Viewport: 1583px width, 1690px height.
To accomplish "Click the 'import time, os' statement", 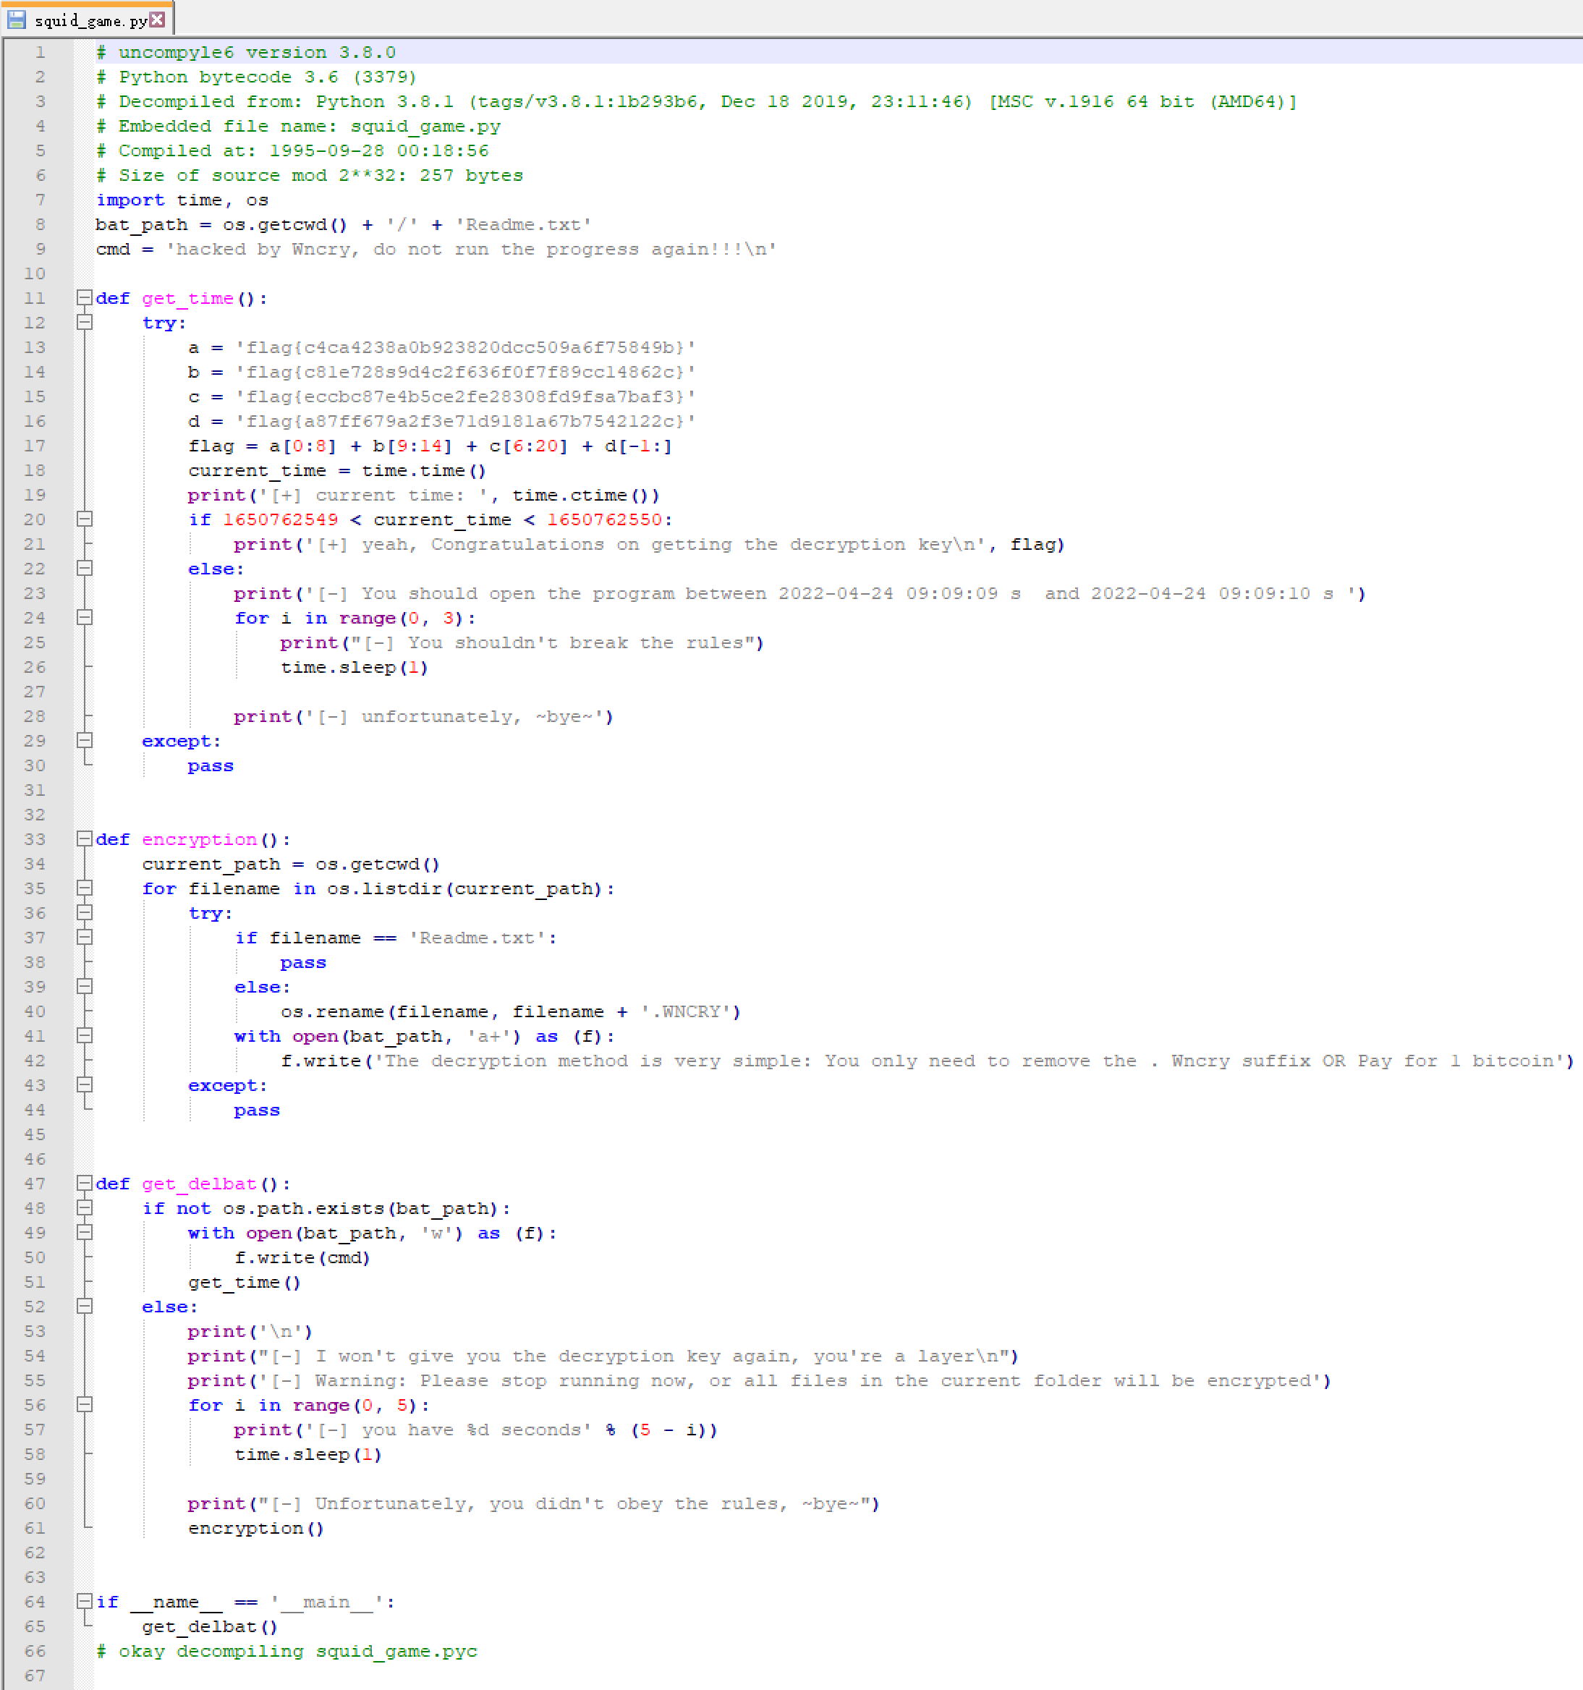I will click(x=182, y=200).
